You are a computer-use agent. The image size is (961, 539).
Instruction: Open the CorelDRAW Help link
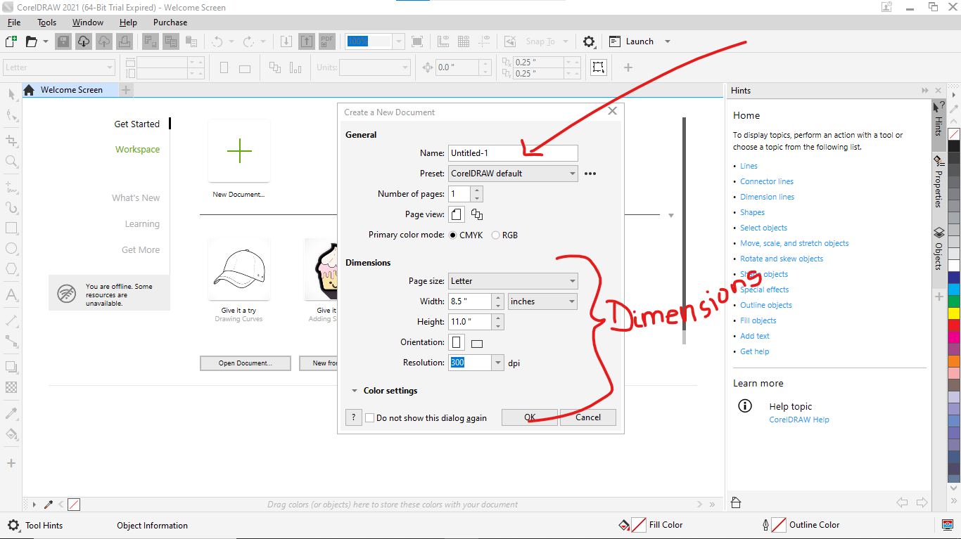coord(799,420)
